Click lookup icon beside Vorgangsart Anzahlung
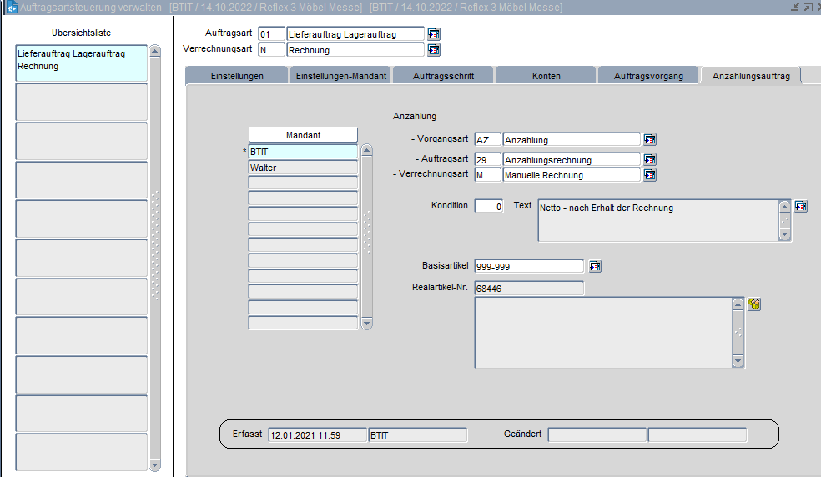The height and width of the screenshot is (477, 821). (x=650, y=140)
